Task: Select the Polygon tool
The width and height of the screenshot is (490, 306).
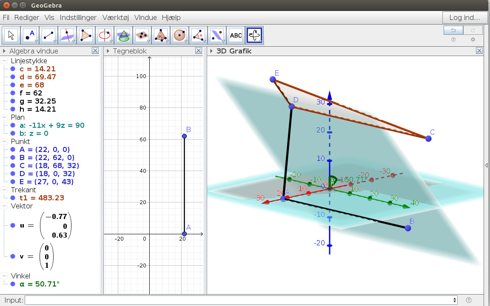Action: click(x=86, y=35)
